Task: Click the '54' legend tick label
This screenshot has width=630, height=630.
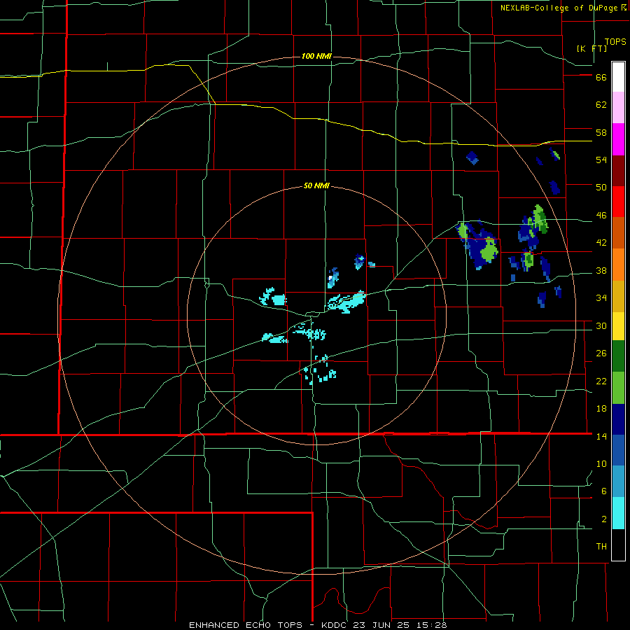Action: pyautogui.click(x=601, y=160)
